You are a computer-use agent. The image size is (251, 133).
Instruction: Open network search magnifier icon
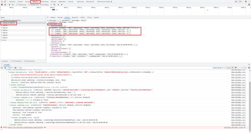[x=13, y=5]
